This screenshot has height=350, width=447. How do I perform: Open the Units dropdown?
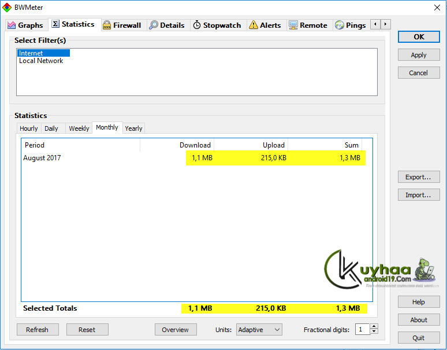[259, 330]
